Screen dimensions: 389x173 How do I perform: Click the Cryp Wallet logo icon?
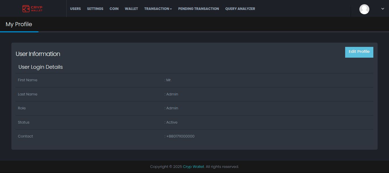[26, 9]
